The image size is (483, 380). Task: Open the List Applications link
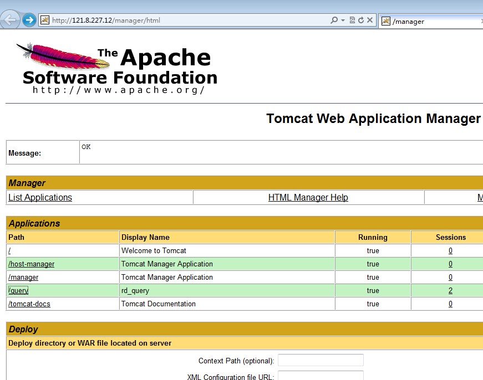pos(40,197)
